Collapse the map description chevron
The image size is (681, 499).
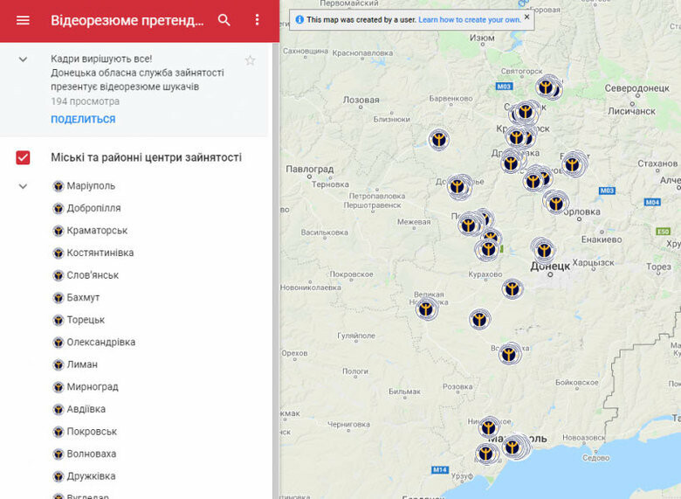coord(24,59)
